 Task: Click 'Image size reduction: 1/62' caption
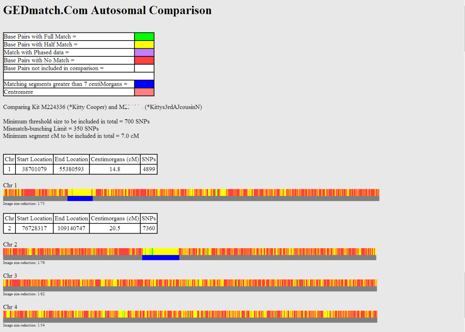click(x=24, y=294)
